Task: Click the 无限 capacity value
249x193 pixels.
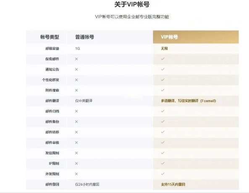Action: click(x=164, y=48)
